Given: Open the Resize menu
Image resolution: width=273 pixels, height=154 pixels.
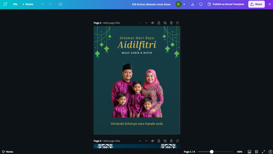Looking at the screenshot, I should (28, 4).
